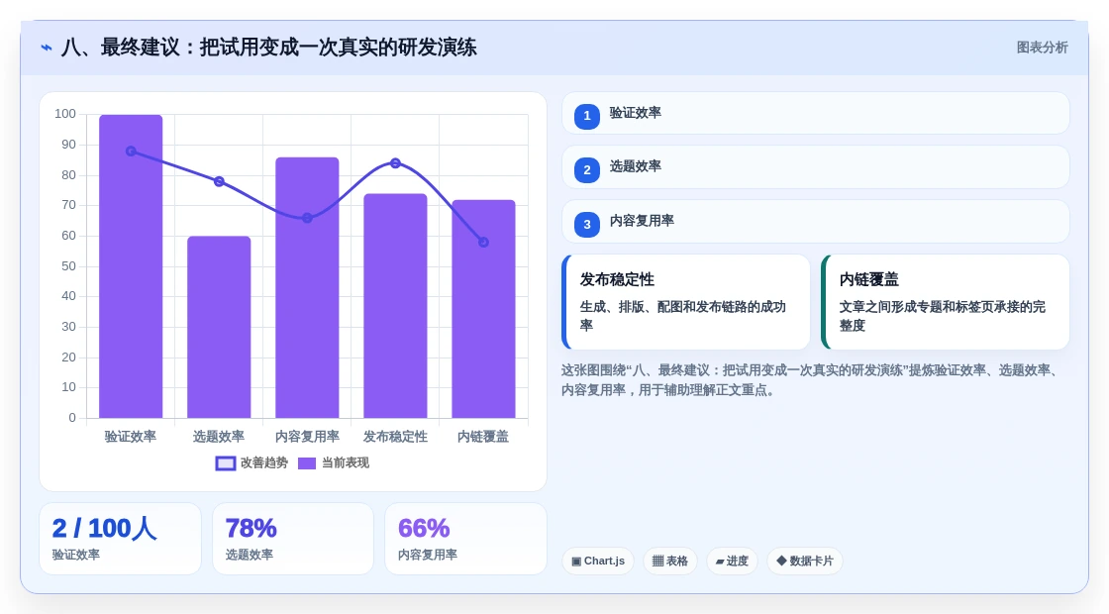Click the lightning icon beside the title
Image resolution: width=1109 pixels, height=614 pixels.
pyautogui.click(x=47, y=48)
